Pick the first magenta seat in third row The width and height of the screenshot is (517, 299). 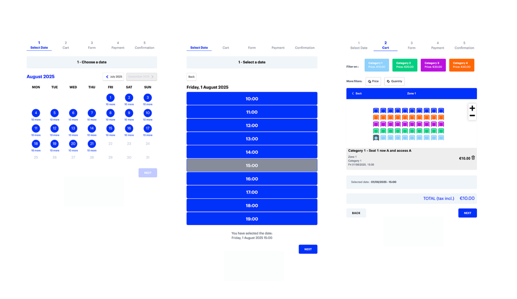coord(376,124)
